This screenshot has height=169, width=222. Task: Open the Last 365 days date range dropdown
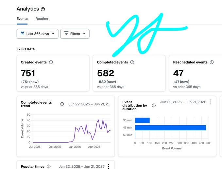[x=37, y=34]
